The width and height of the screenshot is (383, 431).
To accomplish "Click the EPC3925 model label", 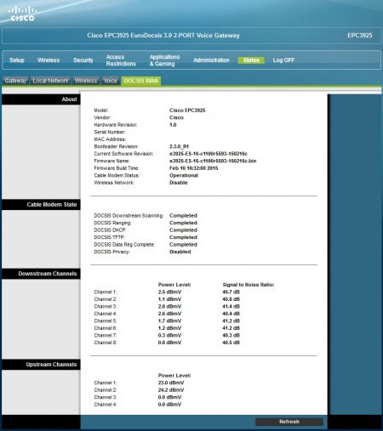I will click(x=360, y=36).
